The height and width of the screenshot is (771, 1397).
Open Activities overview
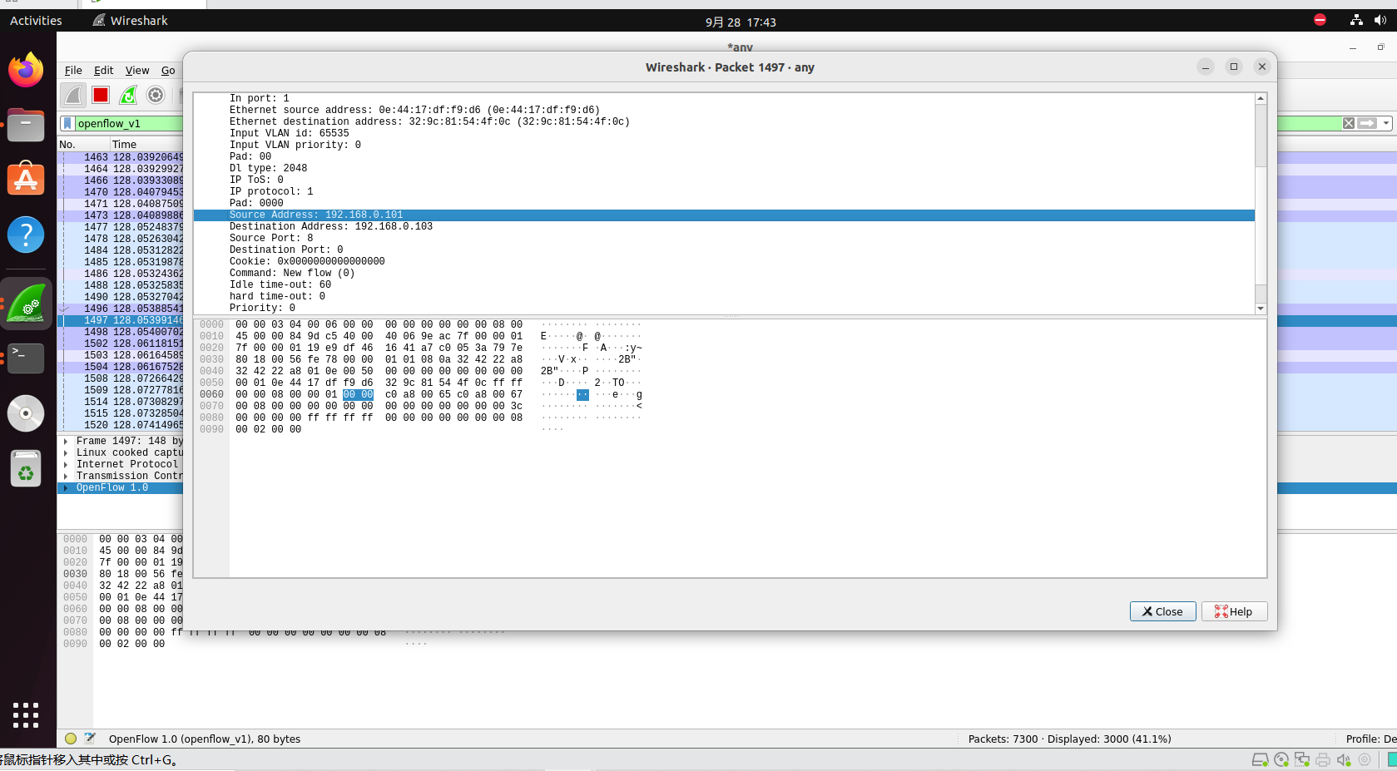pyautogui.click(x=36, y=20)
